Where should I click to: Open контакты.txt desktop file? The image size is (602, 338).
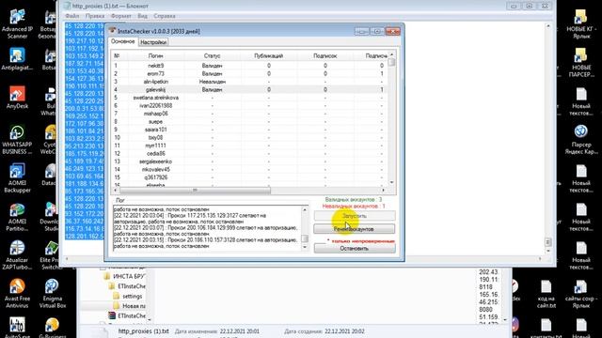tap(546, 328)
